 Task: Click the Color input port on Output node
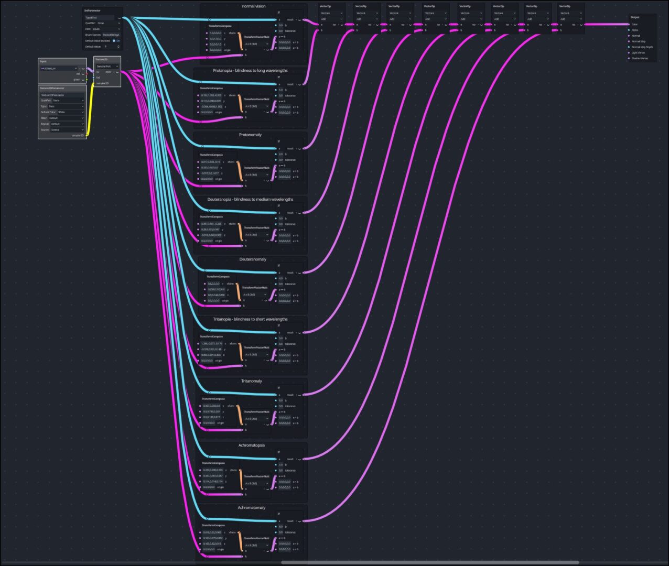[629, 24]
